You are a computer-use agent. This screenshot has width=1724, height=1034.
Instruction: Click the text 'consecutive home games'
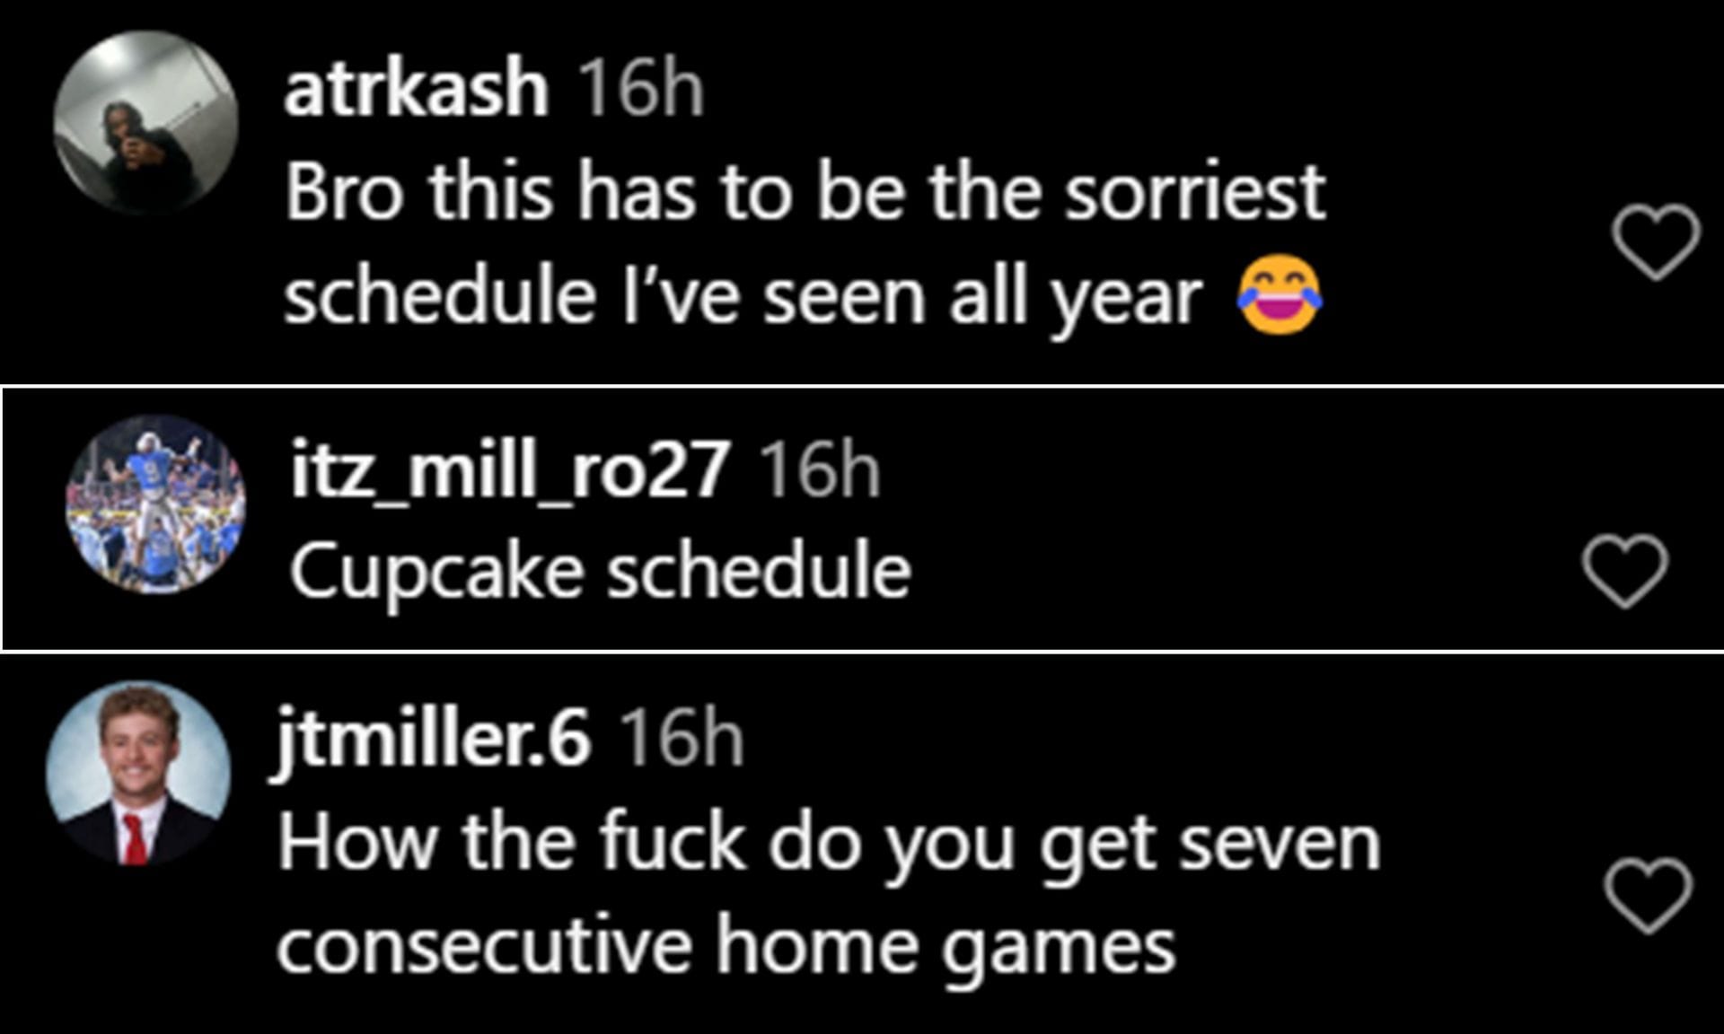point(726,946)
